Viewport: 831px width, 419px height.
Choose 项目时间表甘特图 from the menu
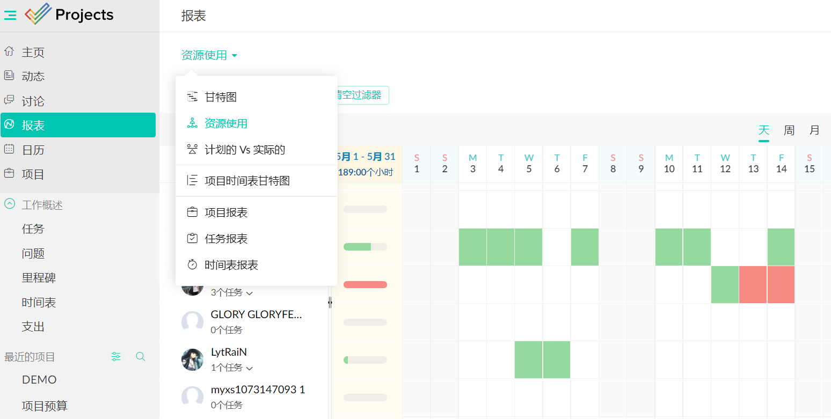point(247,181)
